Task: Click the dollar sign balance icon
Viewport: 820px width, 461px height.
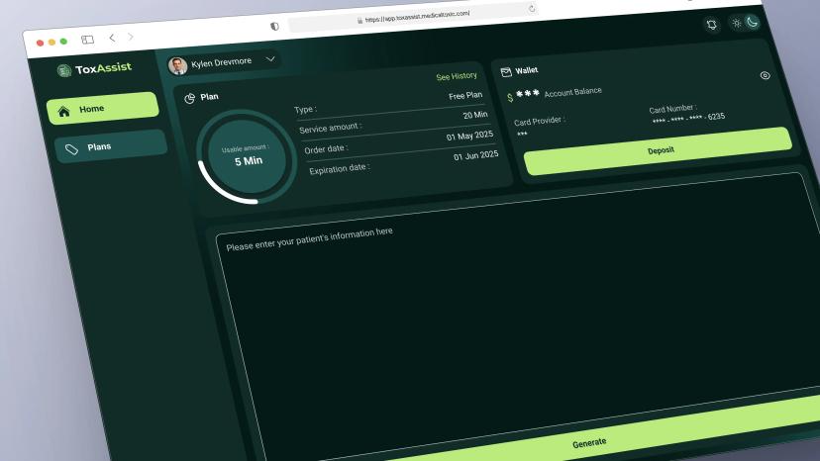Action: point(510,97)
